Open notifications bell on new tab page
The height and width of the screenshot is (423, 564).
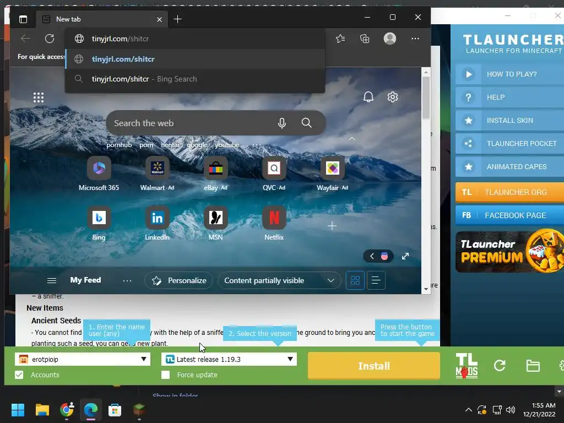click(368, 97)
